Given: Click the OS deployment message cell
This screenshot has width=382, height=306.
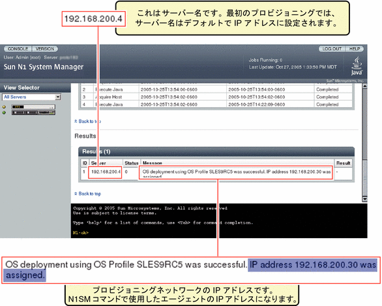Looking at the screenshot, I should click(x=235, y=173).
